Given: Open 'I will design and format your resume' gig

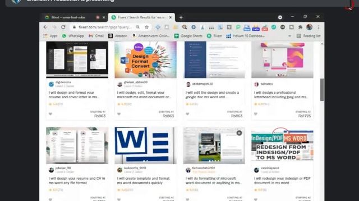Looking at the screenshot, I should pyautogui.click(x=73, y=94).
